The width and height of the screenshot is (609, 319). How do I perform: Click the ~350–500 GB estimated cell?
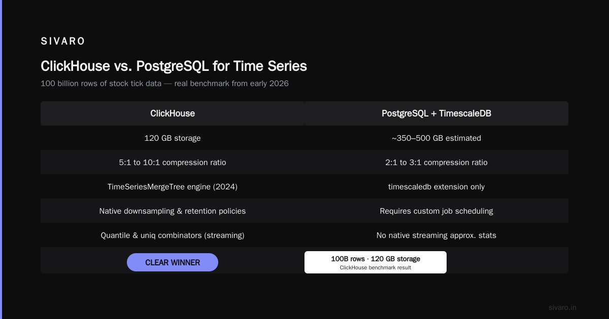coord(436,138)
